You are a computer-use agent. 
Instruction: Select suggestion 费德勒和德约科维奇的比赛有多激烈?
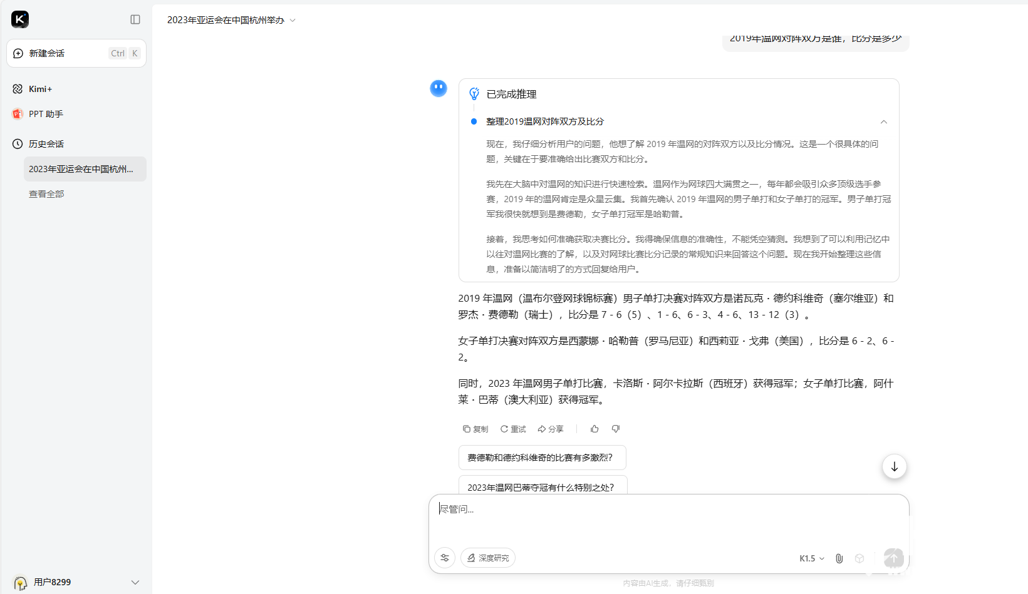pyautogui.click(x=542, y=458)
